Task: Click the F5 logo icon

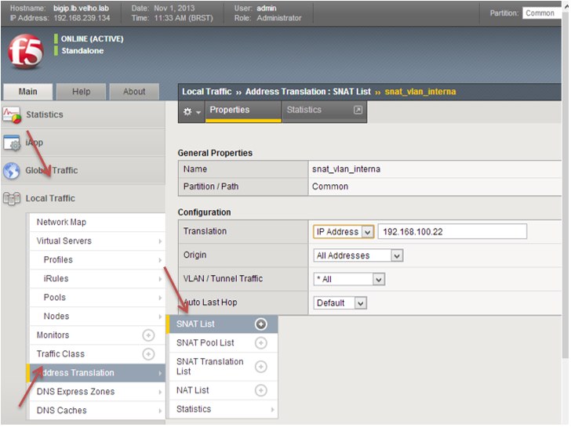Action: (26, 52)
